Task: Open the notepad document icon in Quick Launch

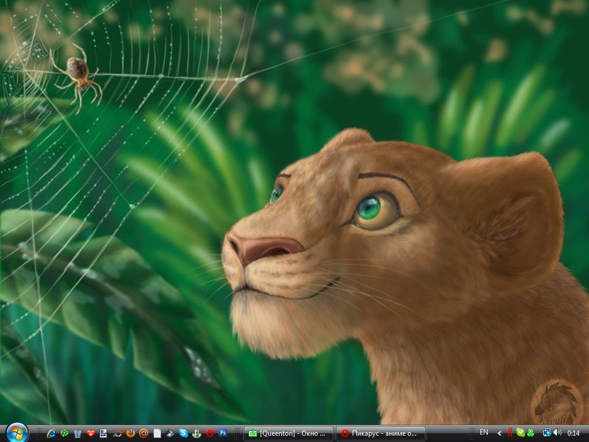Action: (x=157, y=433)
